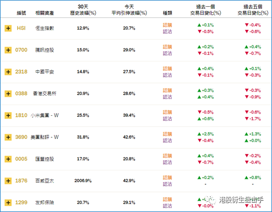Screen dimensions: 272x212
Task: Open the 1299 stock code link
Action: point(21,202)
